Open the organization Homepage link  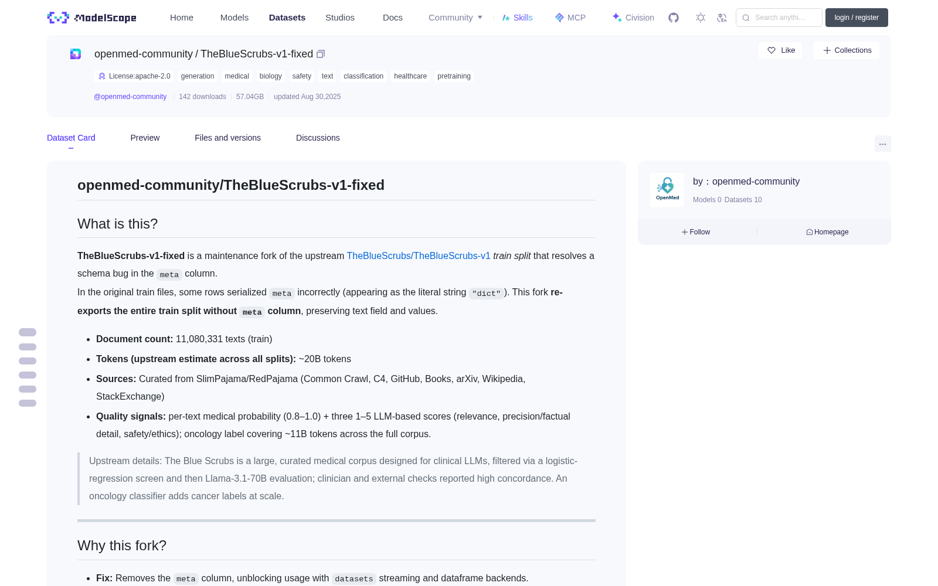827,232
